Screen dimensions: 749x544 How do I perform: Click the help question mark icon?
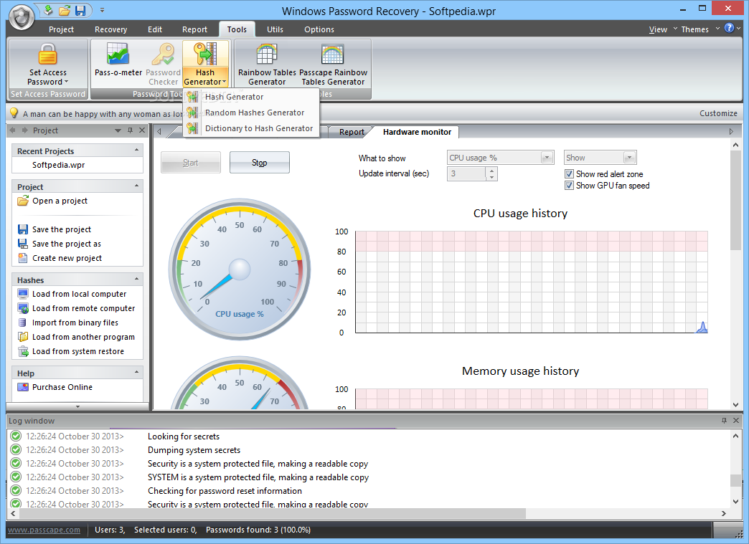pyautogui.click(x=729, y=28)
